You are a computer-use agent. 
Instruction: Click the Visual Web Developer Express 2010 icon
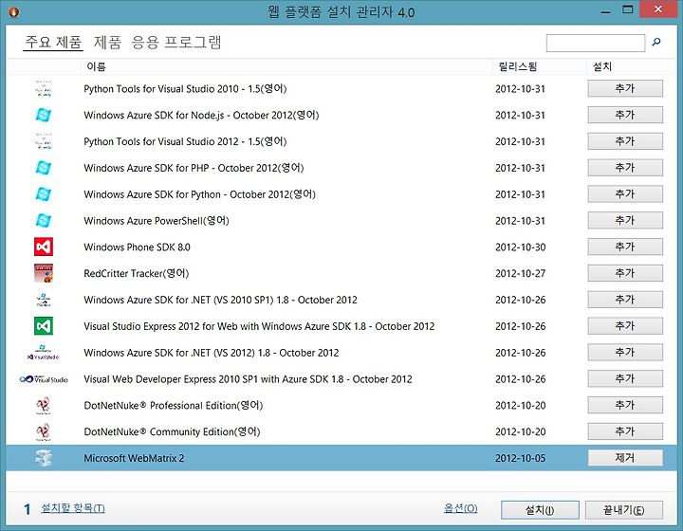(44, 379)
